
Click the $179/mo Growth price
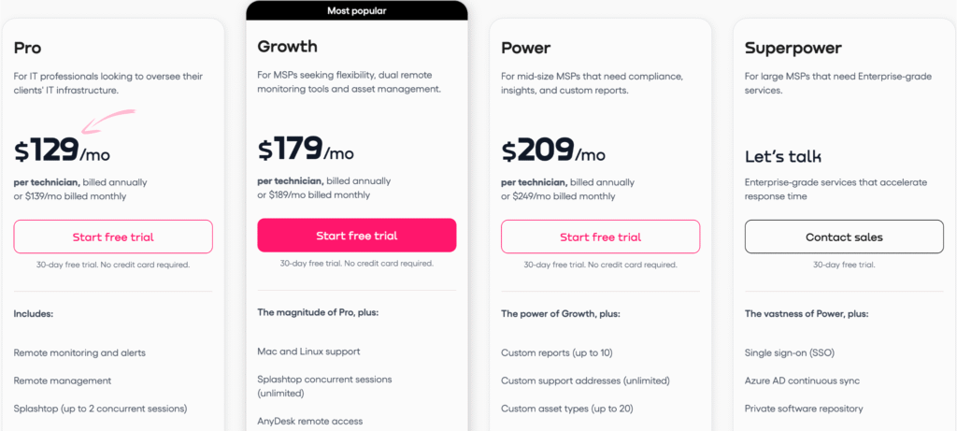point(306,149)
